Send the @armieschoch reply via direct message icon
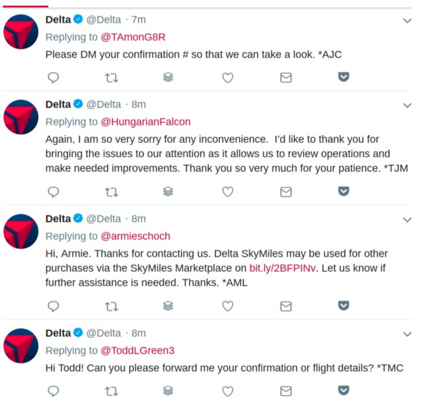424x412 pixels. coord(286,306)
